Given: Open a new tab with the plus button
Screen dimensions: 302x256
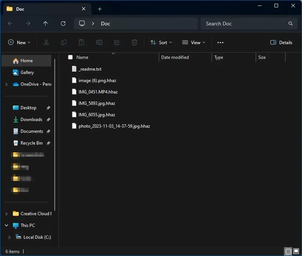Looking at the screenshot, I should tap(100, 9).
